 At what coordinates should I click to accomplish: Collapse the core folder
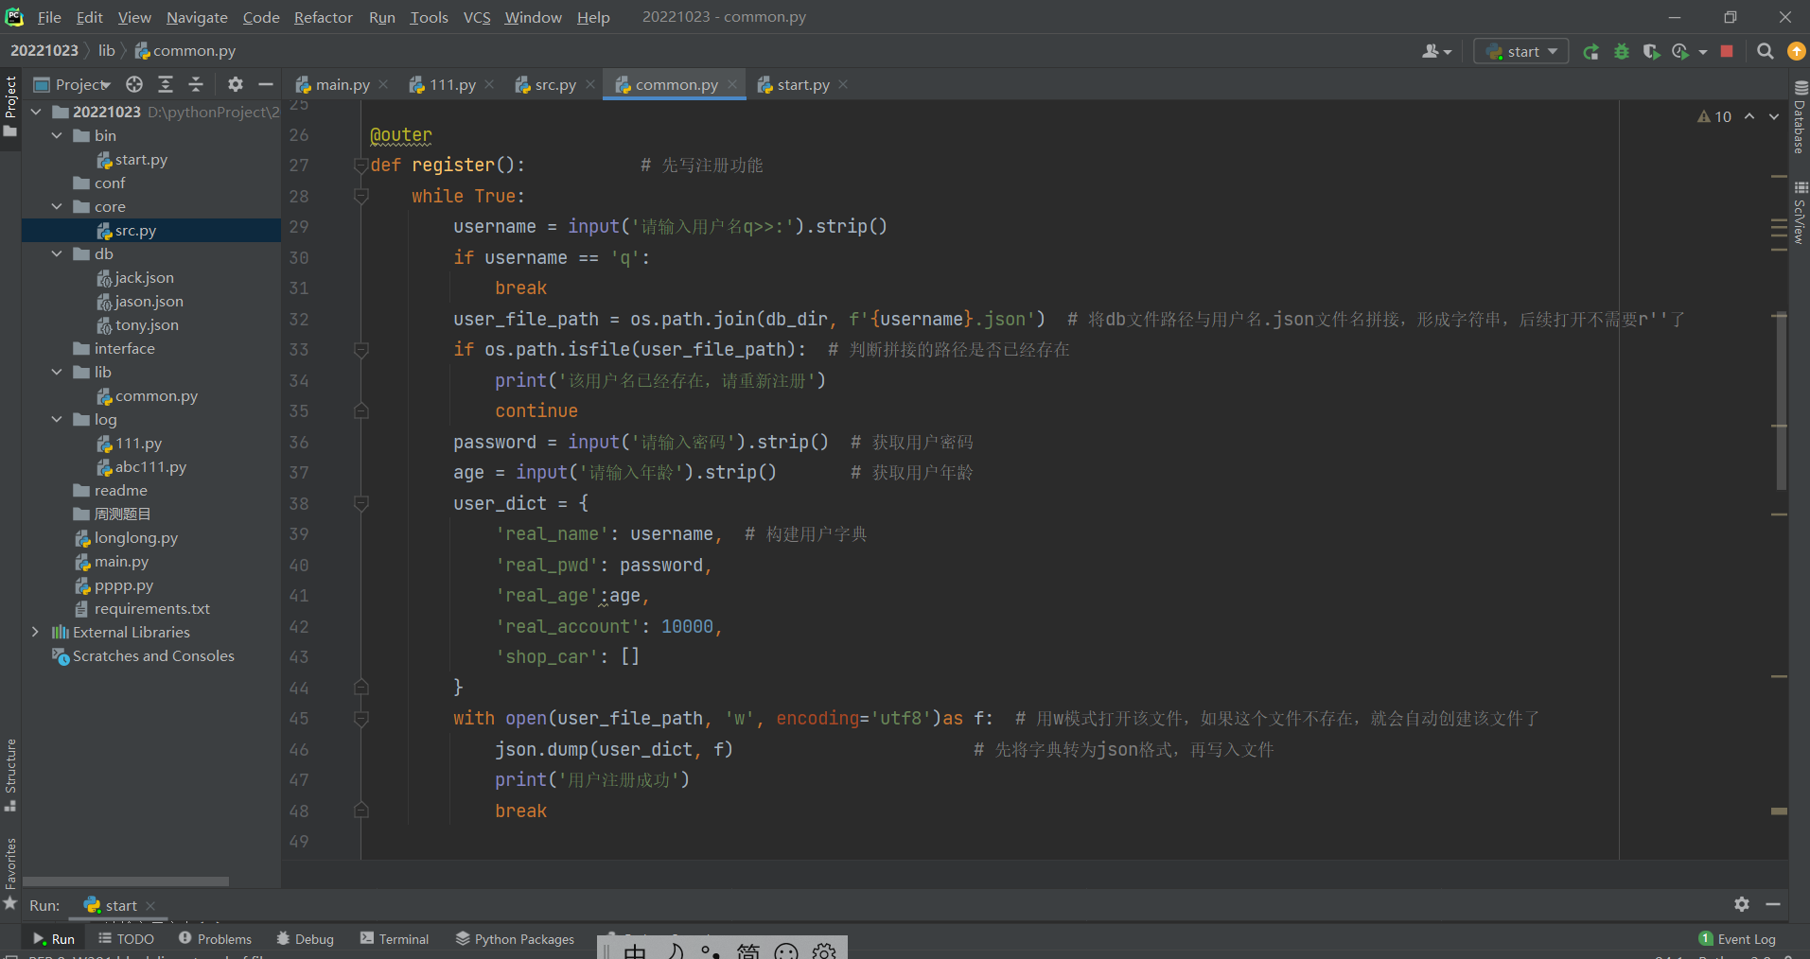tap(57, 206)
